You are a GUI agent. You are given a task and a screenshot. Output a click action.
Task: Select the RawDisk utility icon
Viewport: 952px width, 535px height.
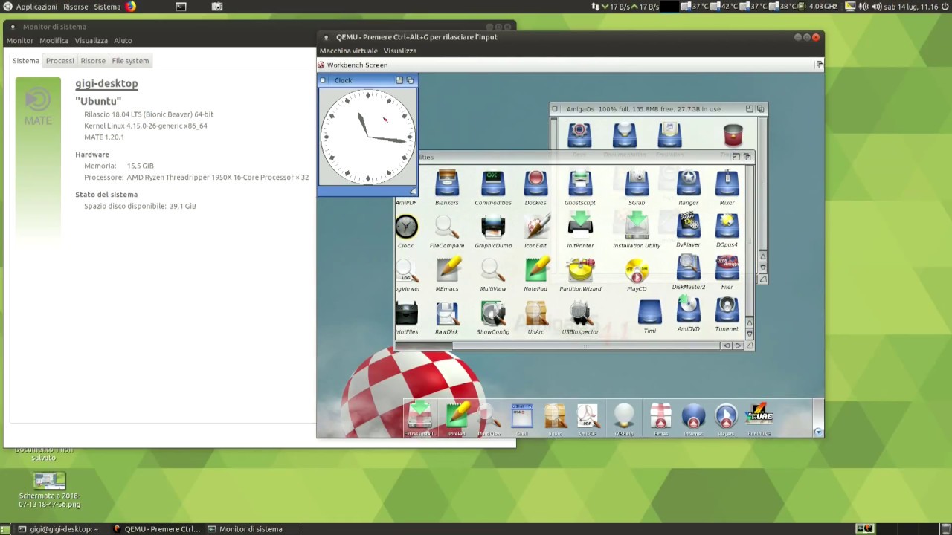click(447, 314)
